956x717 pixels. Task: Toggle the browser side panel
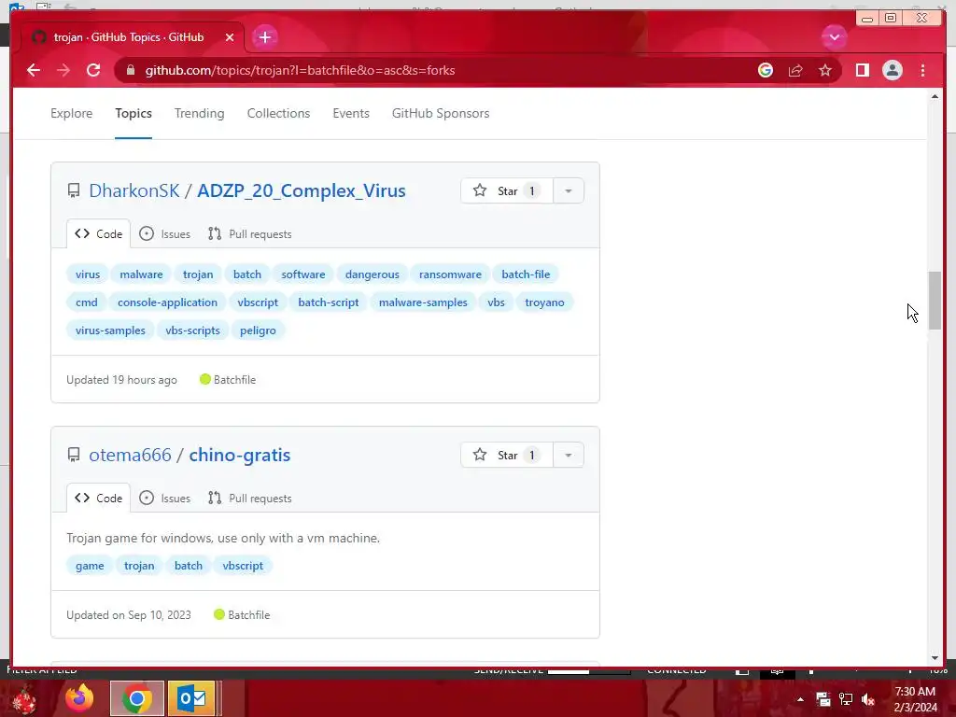[862, 70]
